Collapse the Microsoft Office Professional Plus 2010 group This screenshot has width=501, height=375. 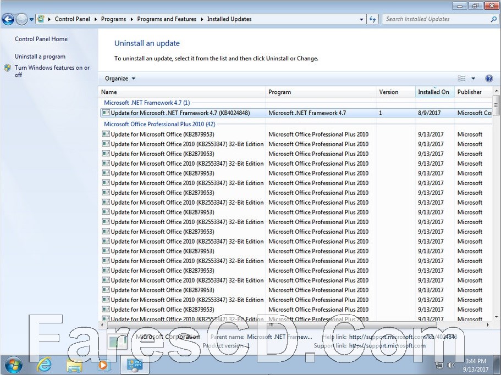(x=159, y=124)
